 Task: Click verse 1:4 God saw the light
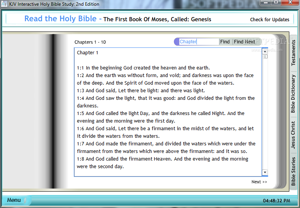pyautogui.click(x=166, y=102)
